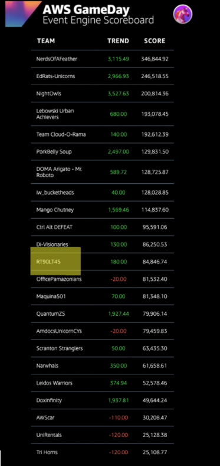Select Scranton Stranglers team name
This screenshot has width=220, height=466.
coord(60,348)
